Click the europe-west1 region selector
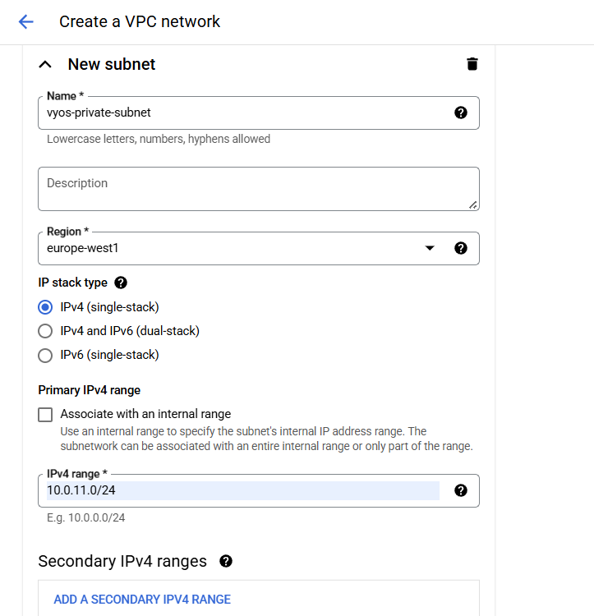 click(230, 248)
